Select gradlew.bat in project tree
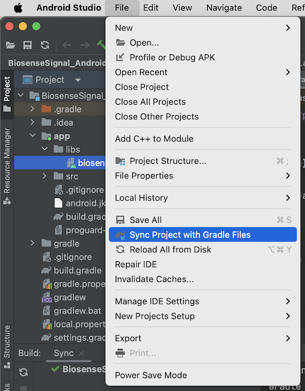 (x=77, y=311)
